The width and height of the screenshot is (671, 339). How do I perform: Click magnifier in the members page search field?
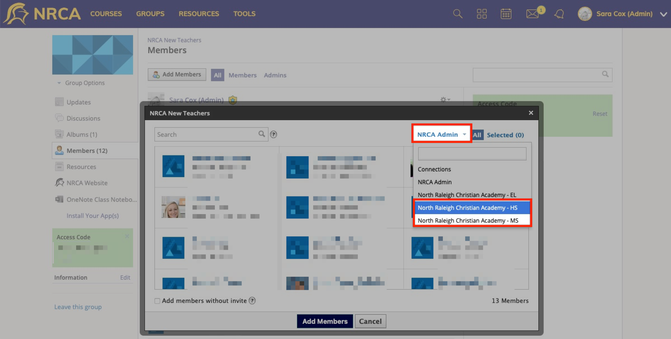click(605, 75)
